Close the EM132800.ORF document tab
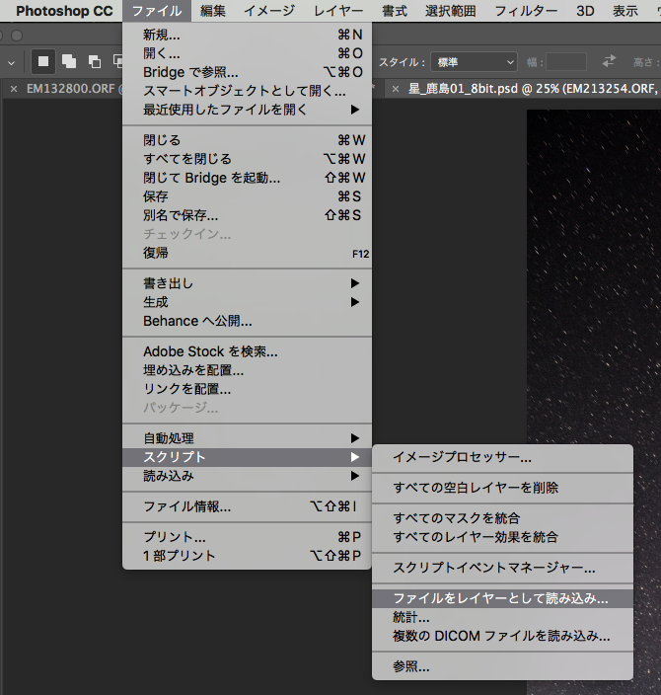The height and width of the screenshot is (695, 661). (x=14, y=89)
